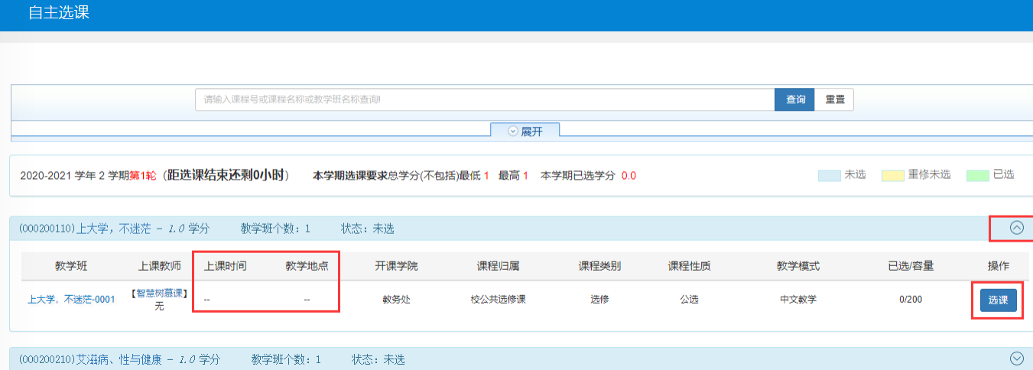This screenshot has width=1033, height=370.
Task: Click the 自主选课 page title
Action: [x=59, y=13]
